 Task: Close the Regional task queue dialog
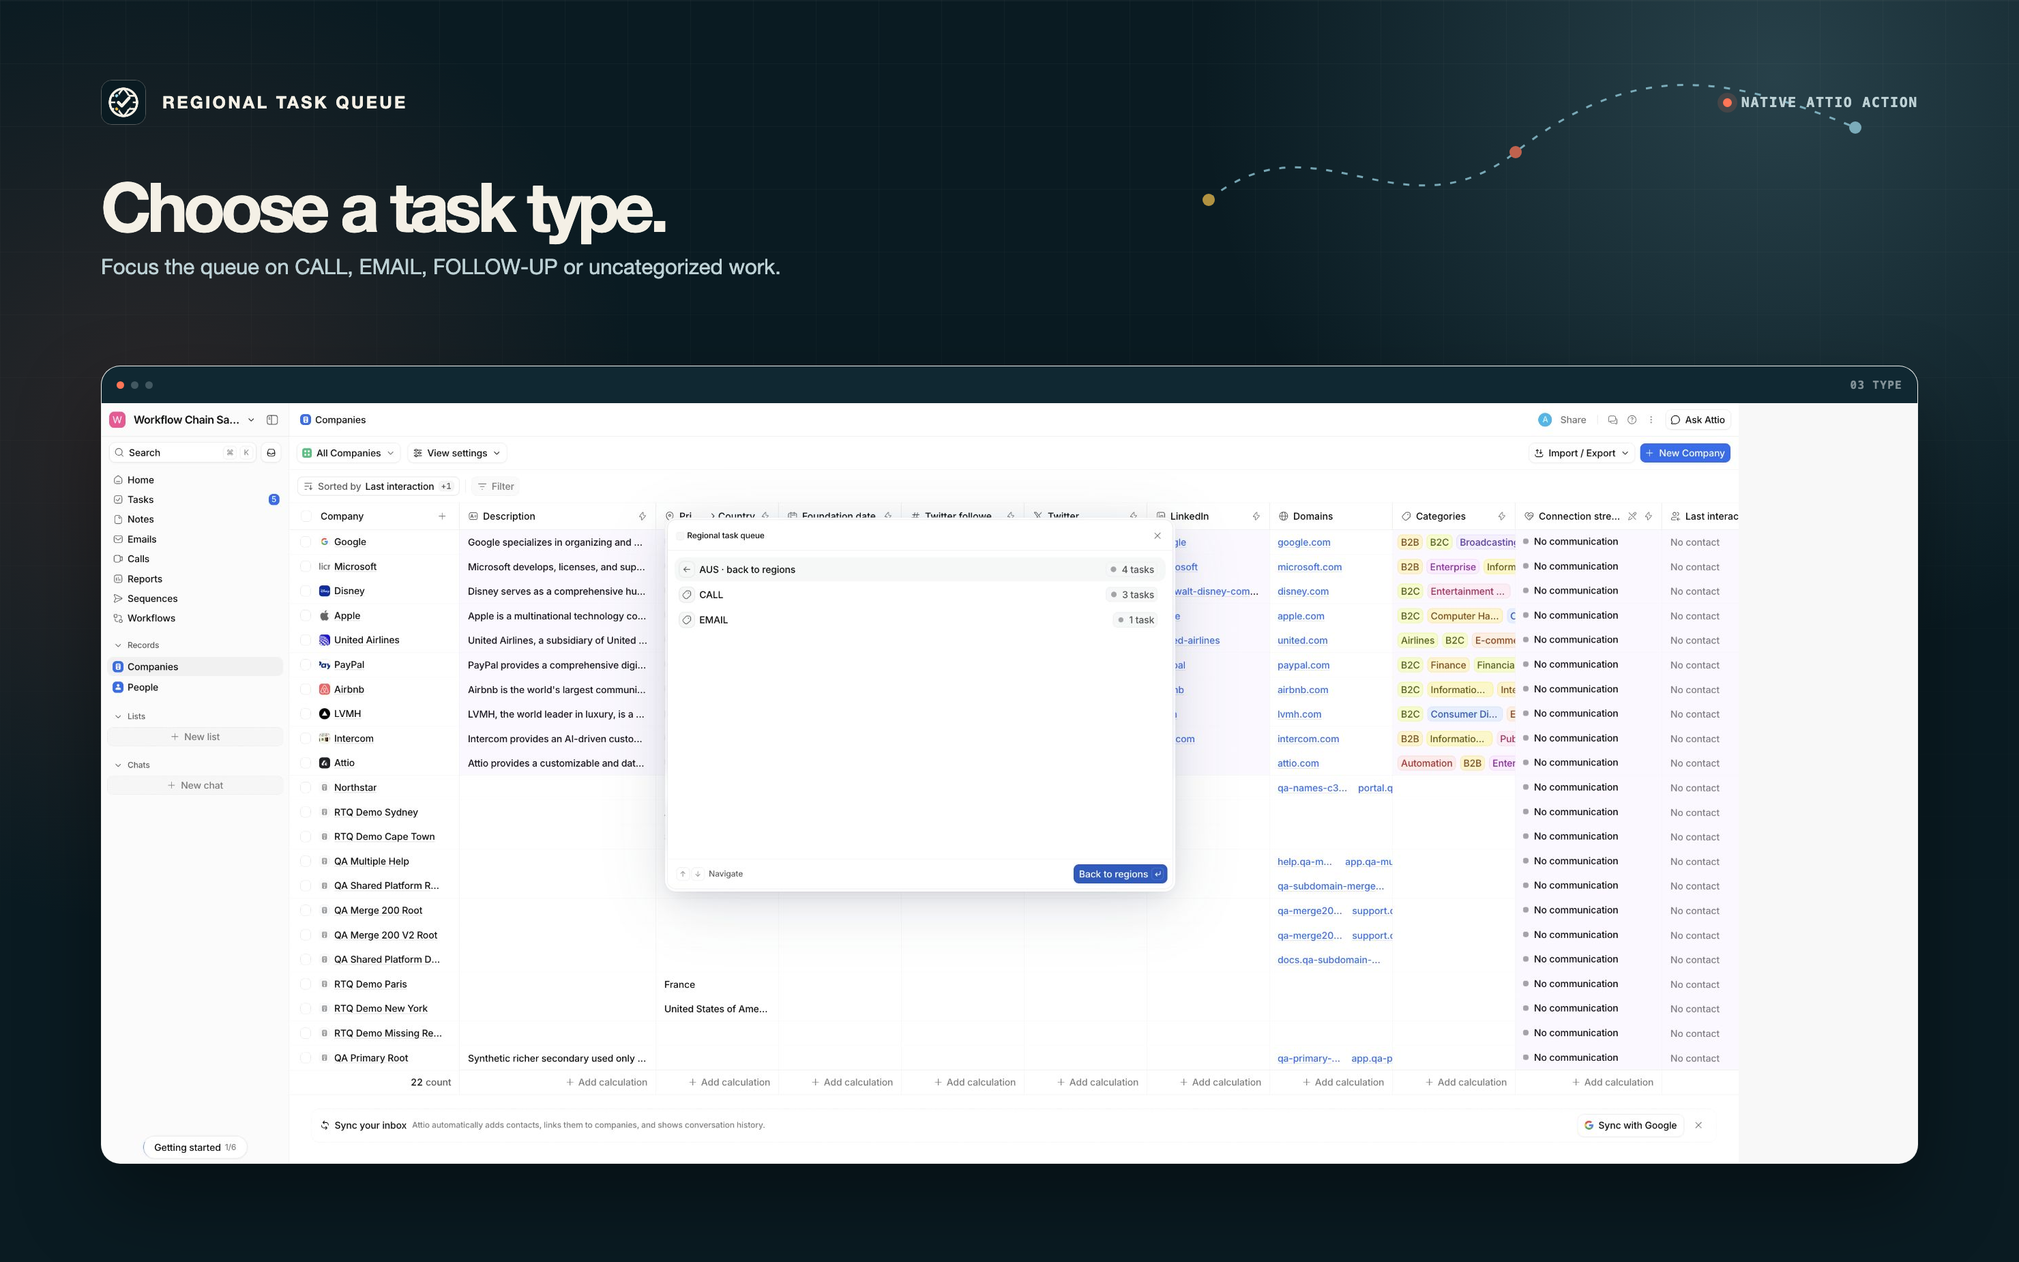click(x=1157, y=536)
